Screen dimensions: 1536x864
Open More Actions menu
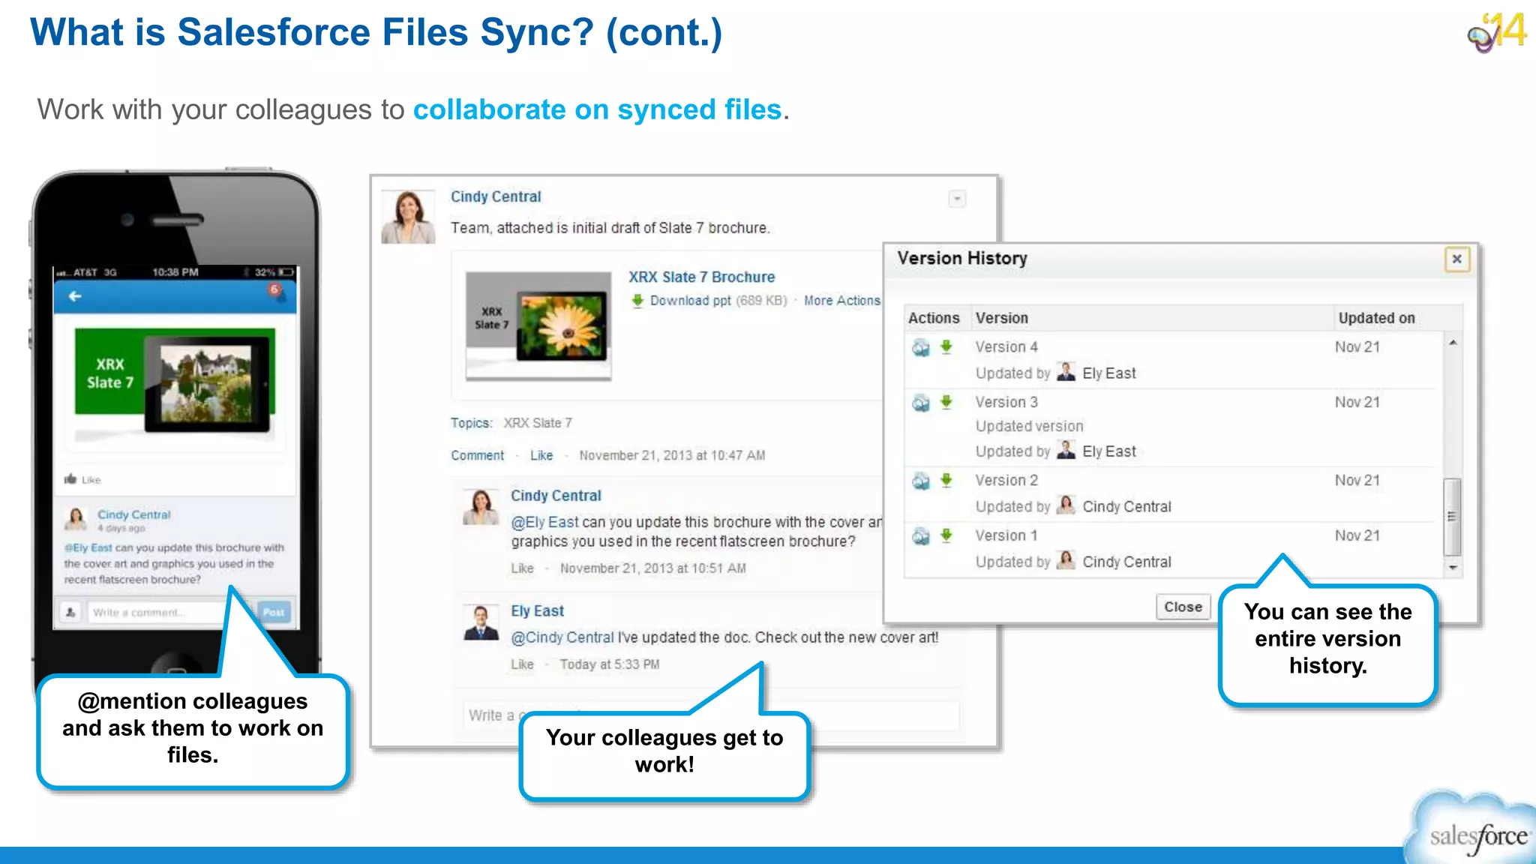coord(841,301)
